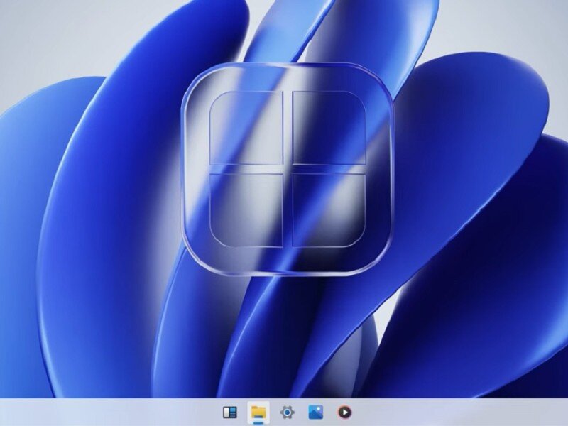Launch the media player taskbar icon
This screenshot has width=568, height=426.
[344, 413]
